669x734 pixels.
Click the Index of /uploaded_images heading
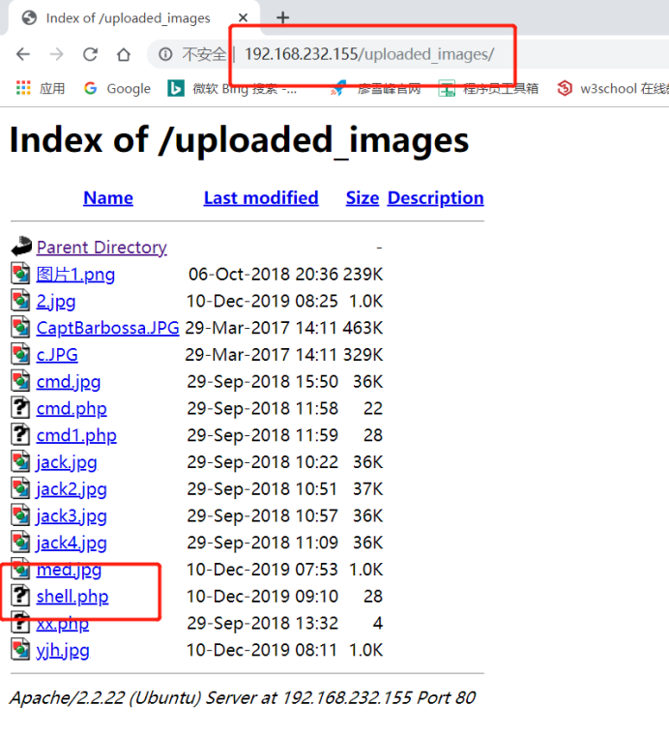[x=239, y=140]
